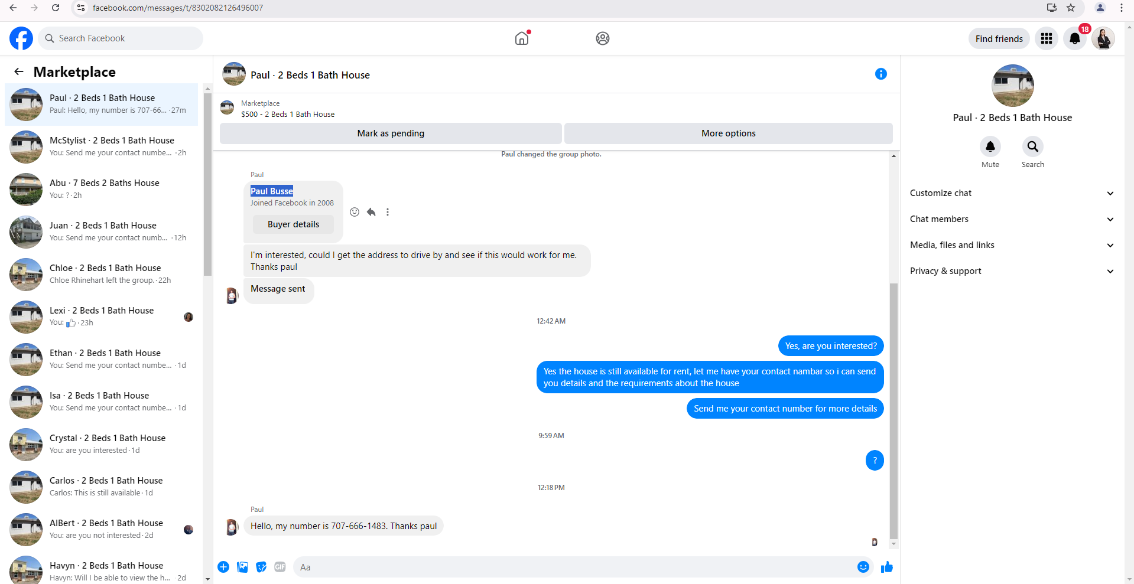Reload the browser page
The image size is (1134, 584).
coord(56,8)
